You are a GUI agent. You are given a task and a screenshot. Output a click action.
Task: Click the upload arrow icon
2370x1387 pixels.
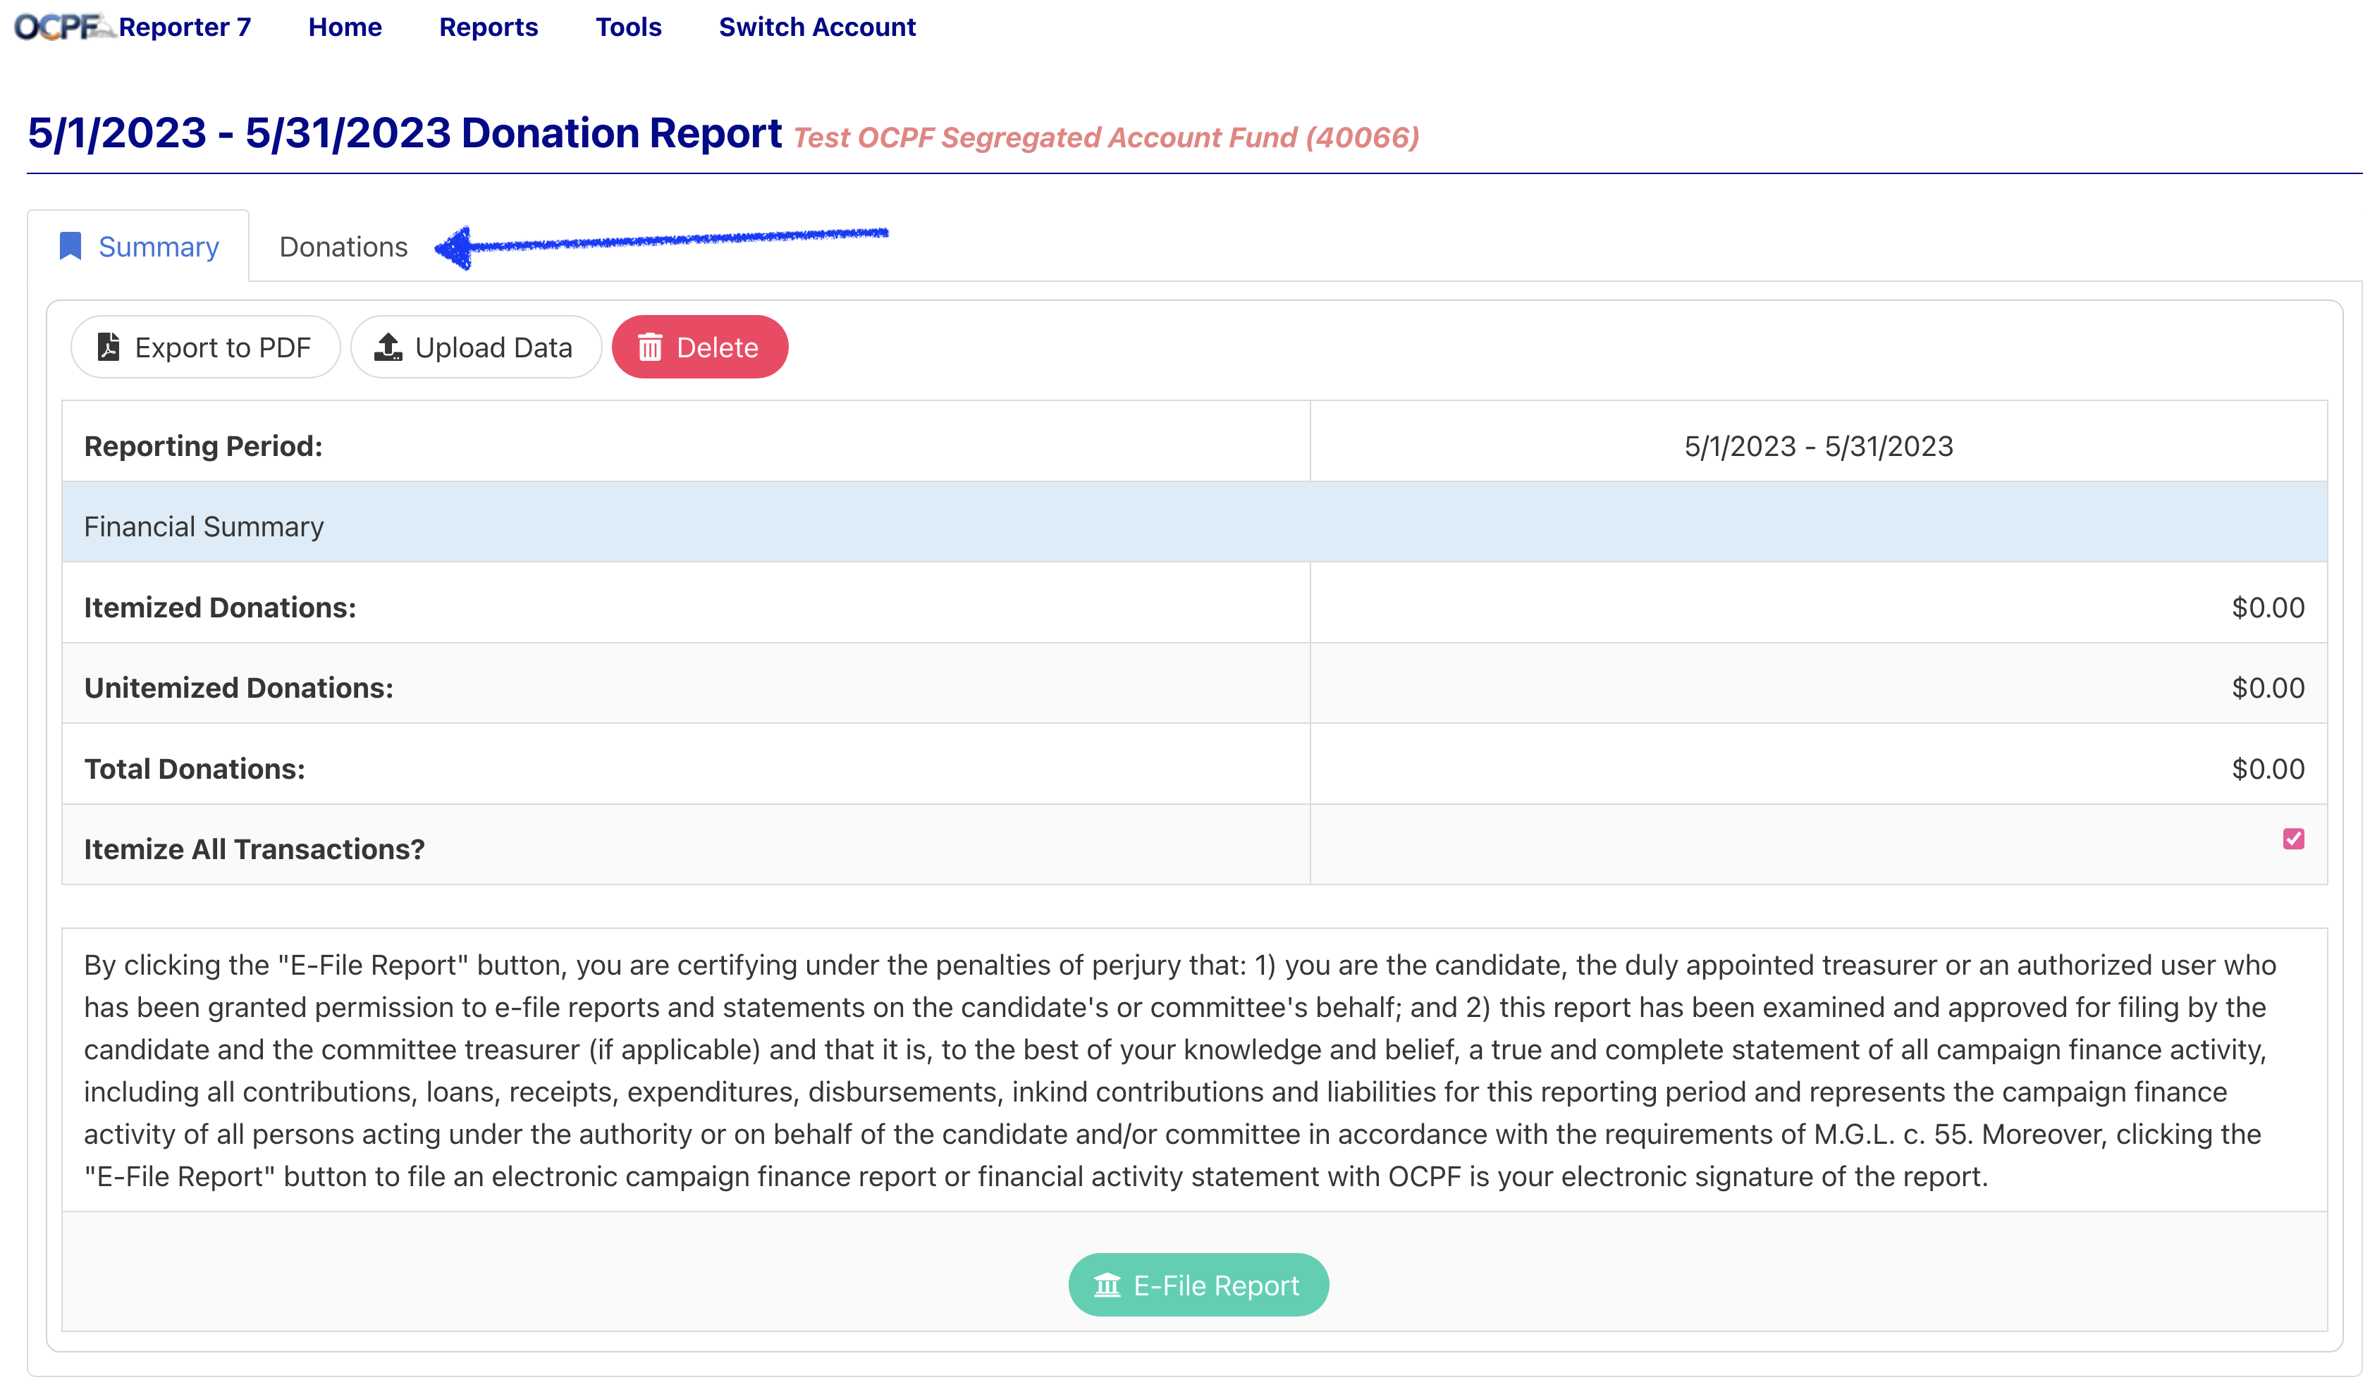coord(388,347)
